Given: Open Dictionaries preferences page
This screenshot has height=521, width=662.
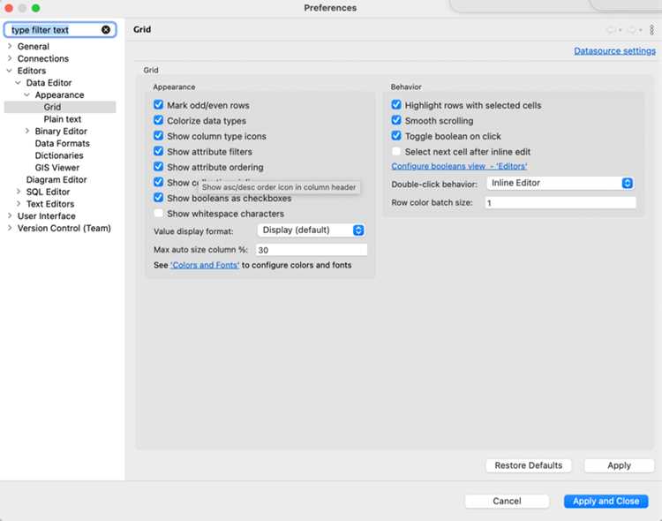Looking at the screenshot, I should (x=59, y=155).
